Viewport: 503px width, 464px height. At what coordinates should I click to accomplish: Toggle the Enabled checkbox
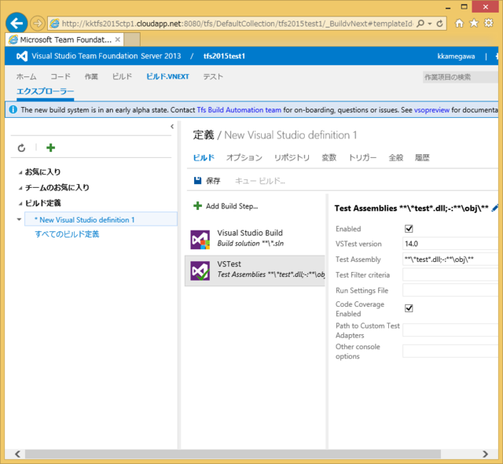coord(409,229)
